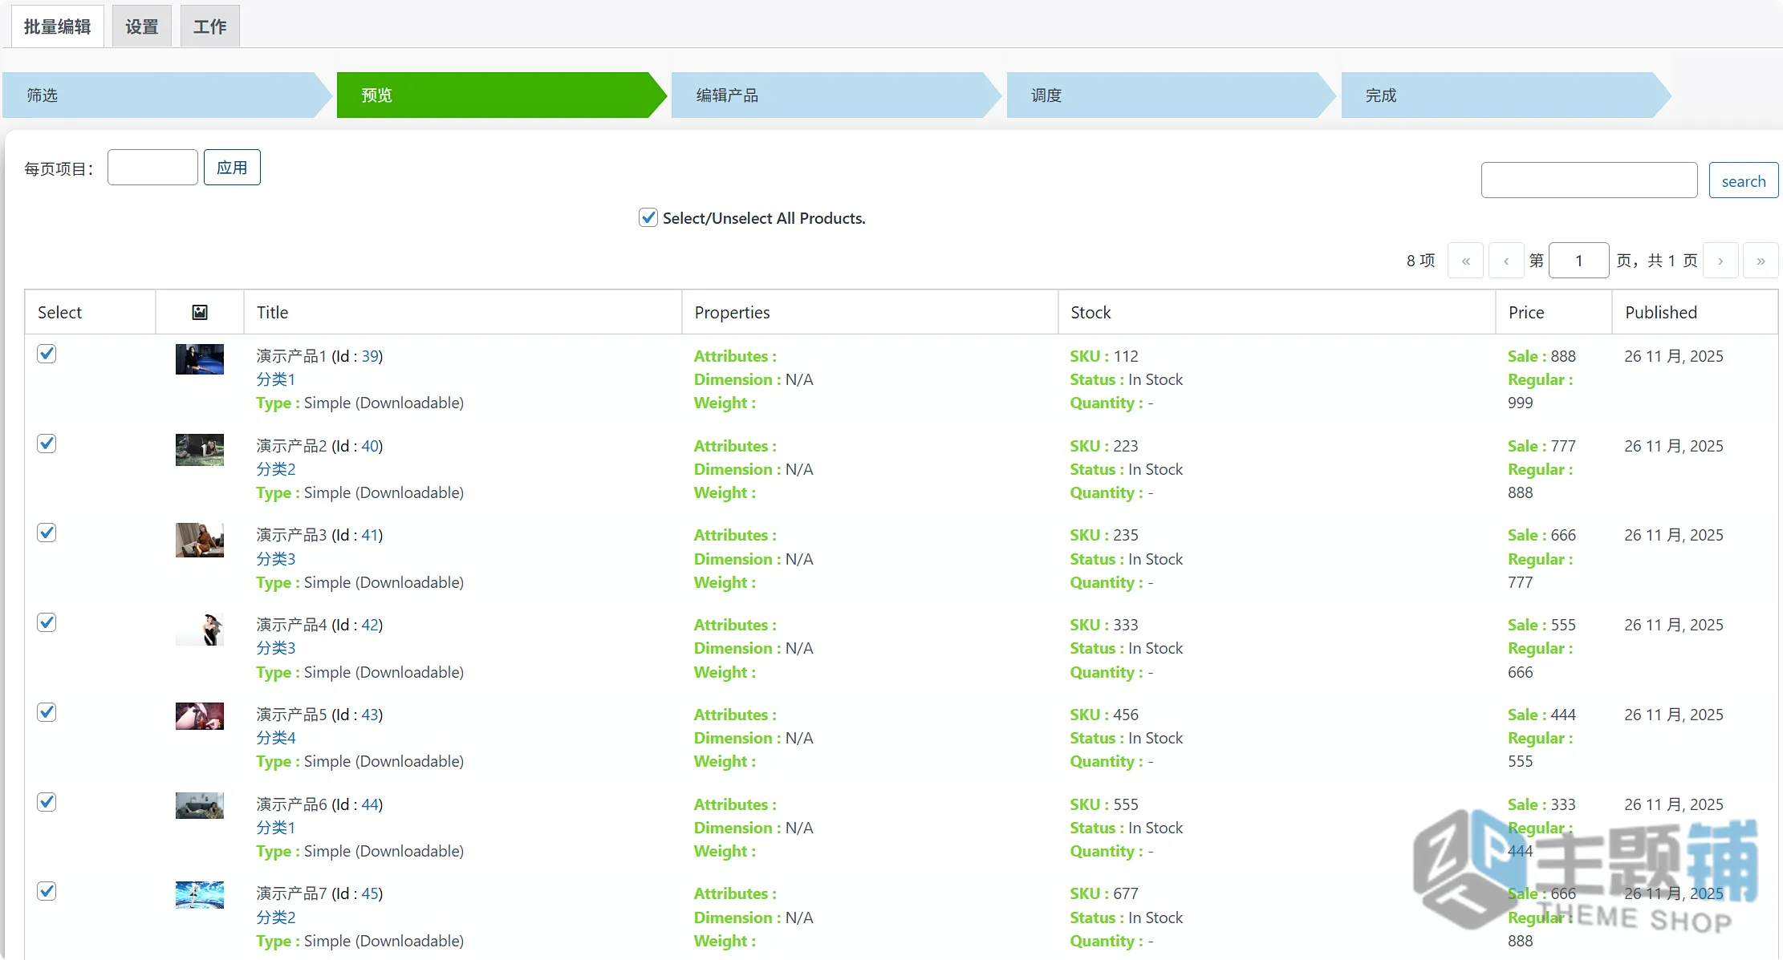Click the search button
Image resolution: width=1783 pixels, height=960 pixels.
tap(1744, 180)
